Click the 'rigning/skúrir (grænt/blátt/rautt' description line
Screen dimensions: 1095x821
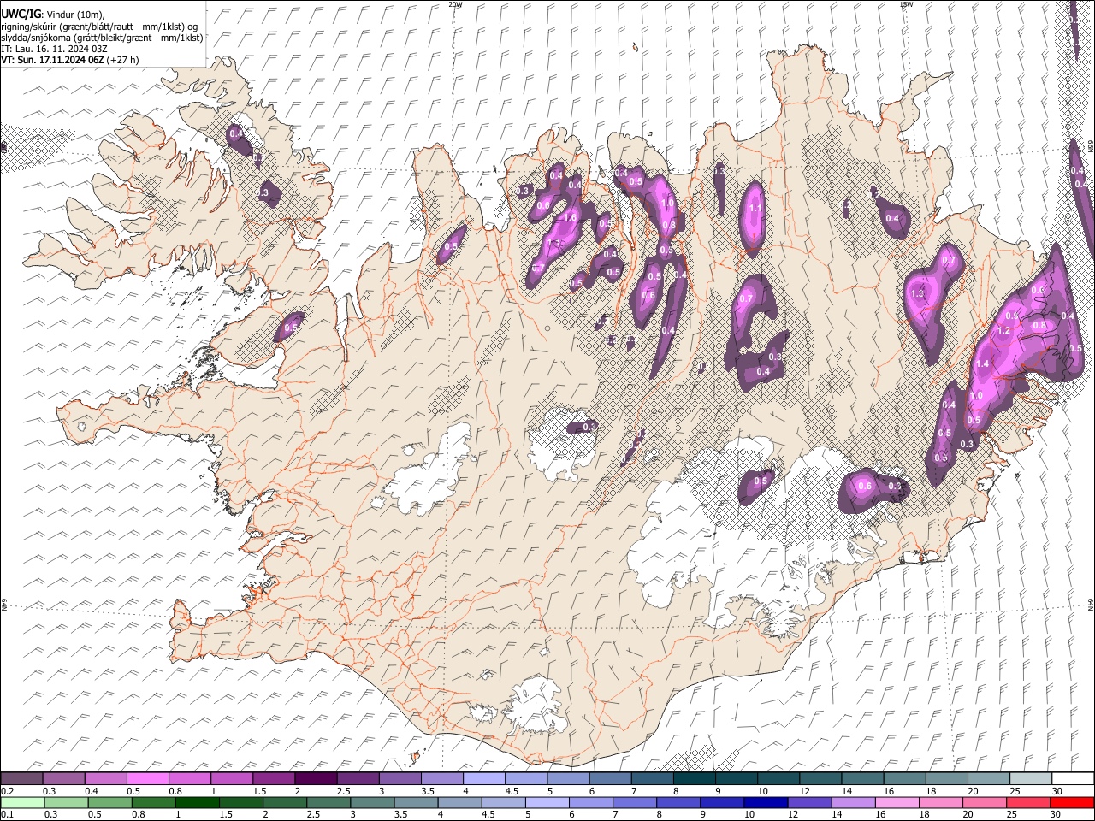(x=99, y=27)
